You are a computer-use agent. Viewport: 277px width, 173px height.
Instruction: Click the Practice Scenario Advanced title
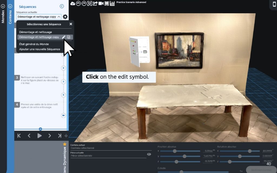tap(131, 2)
